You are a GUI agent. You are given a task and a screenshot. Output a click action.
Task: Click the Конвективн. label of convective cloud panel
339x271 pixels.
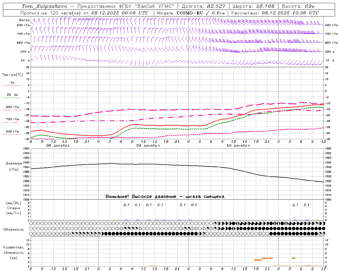[14, 247]
